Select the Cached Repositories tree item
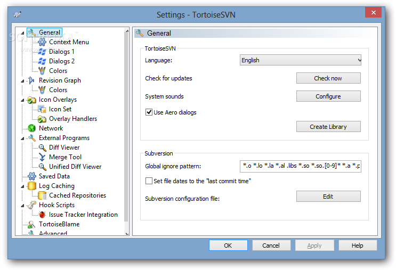396x270 pixels. (x=77, y=195)
